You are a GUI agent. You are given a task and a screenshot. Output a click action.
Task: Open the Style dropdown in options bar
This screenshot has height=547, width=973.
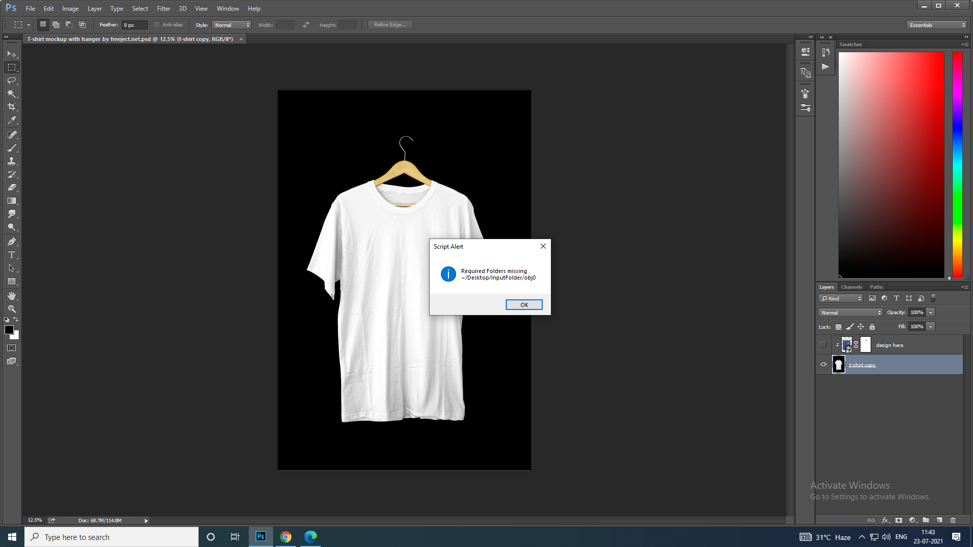[x=232, y=24]
